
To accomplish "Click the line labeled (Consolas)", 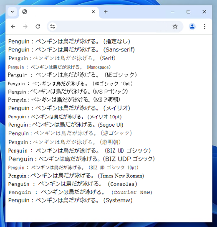I will pos(73,184).
